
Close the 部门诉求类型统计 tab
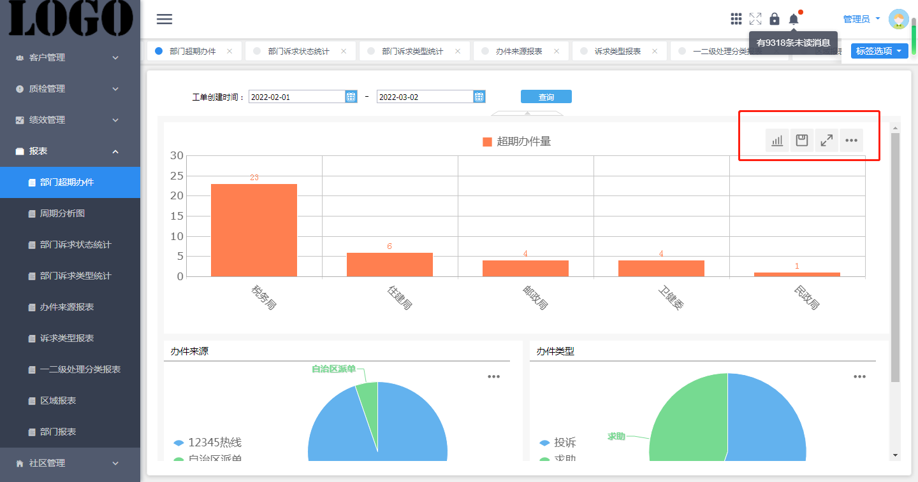(x=458, y=51)
